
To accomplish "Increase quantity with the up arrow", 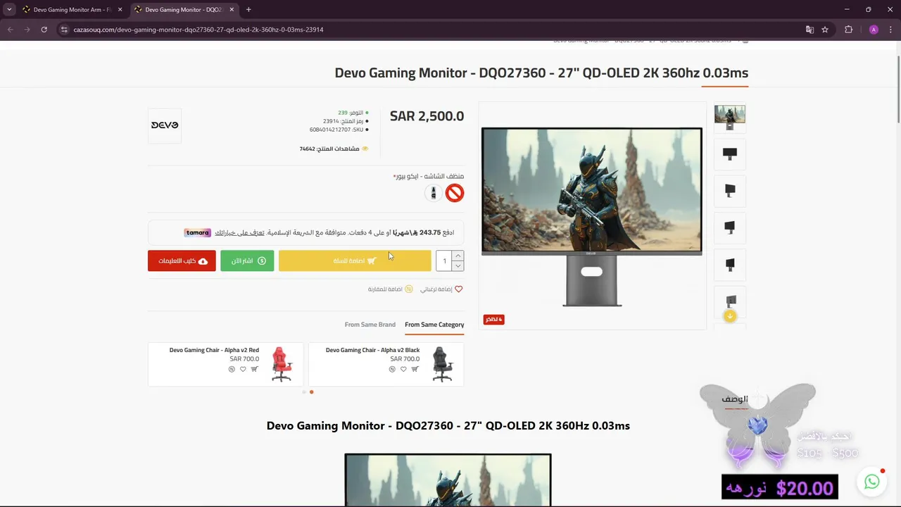I will [x=458, y=256].
